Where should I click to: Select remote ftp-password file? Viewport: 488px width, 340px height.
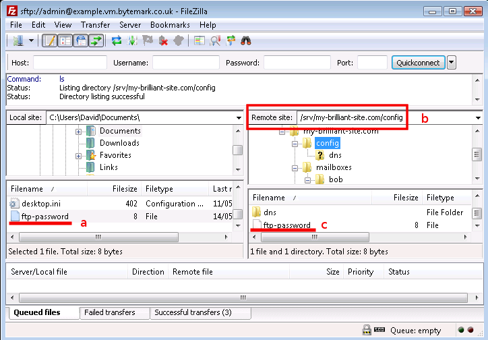[286, 225]
